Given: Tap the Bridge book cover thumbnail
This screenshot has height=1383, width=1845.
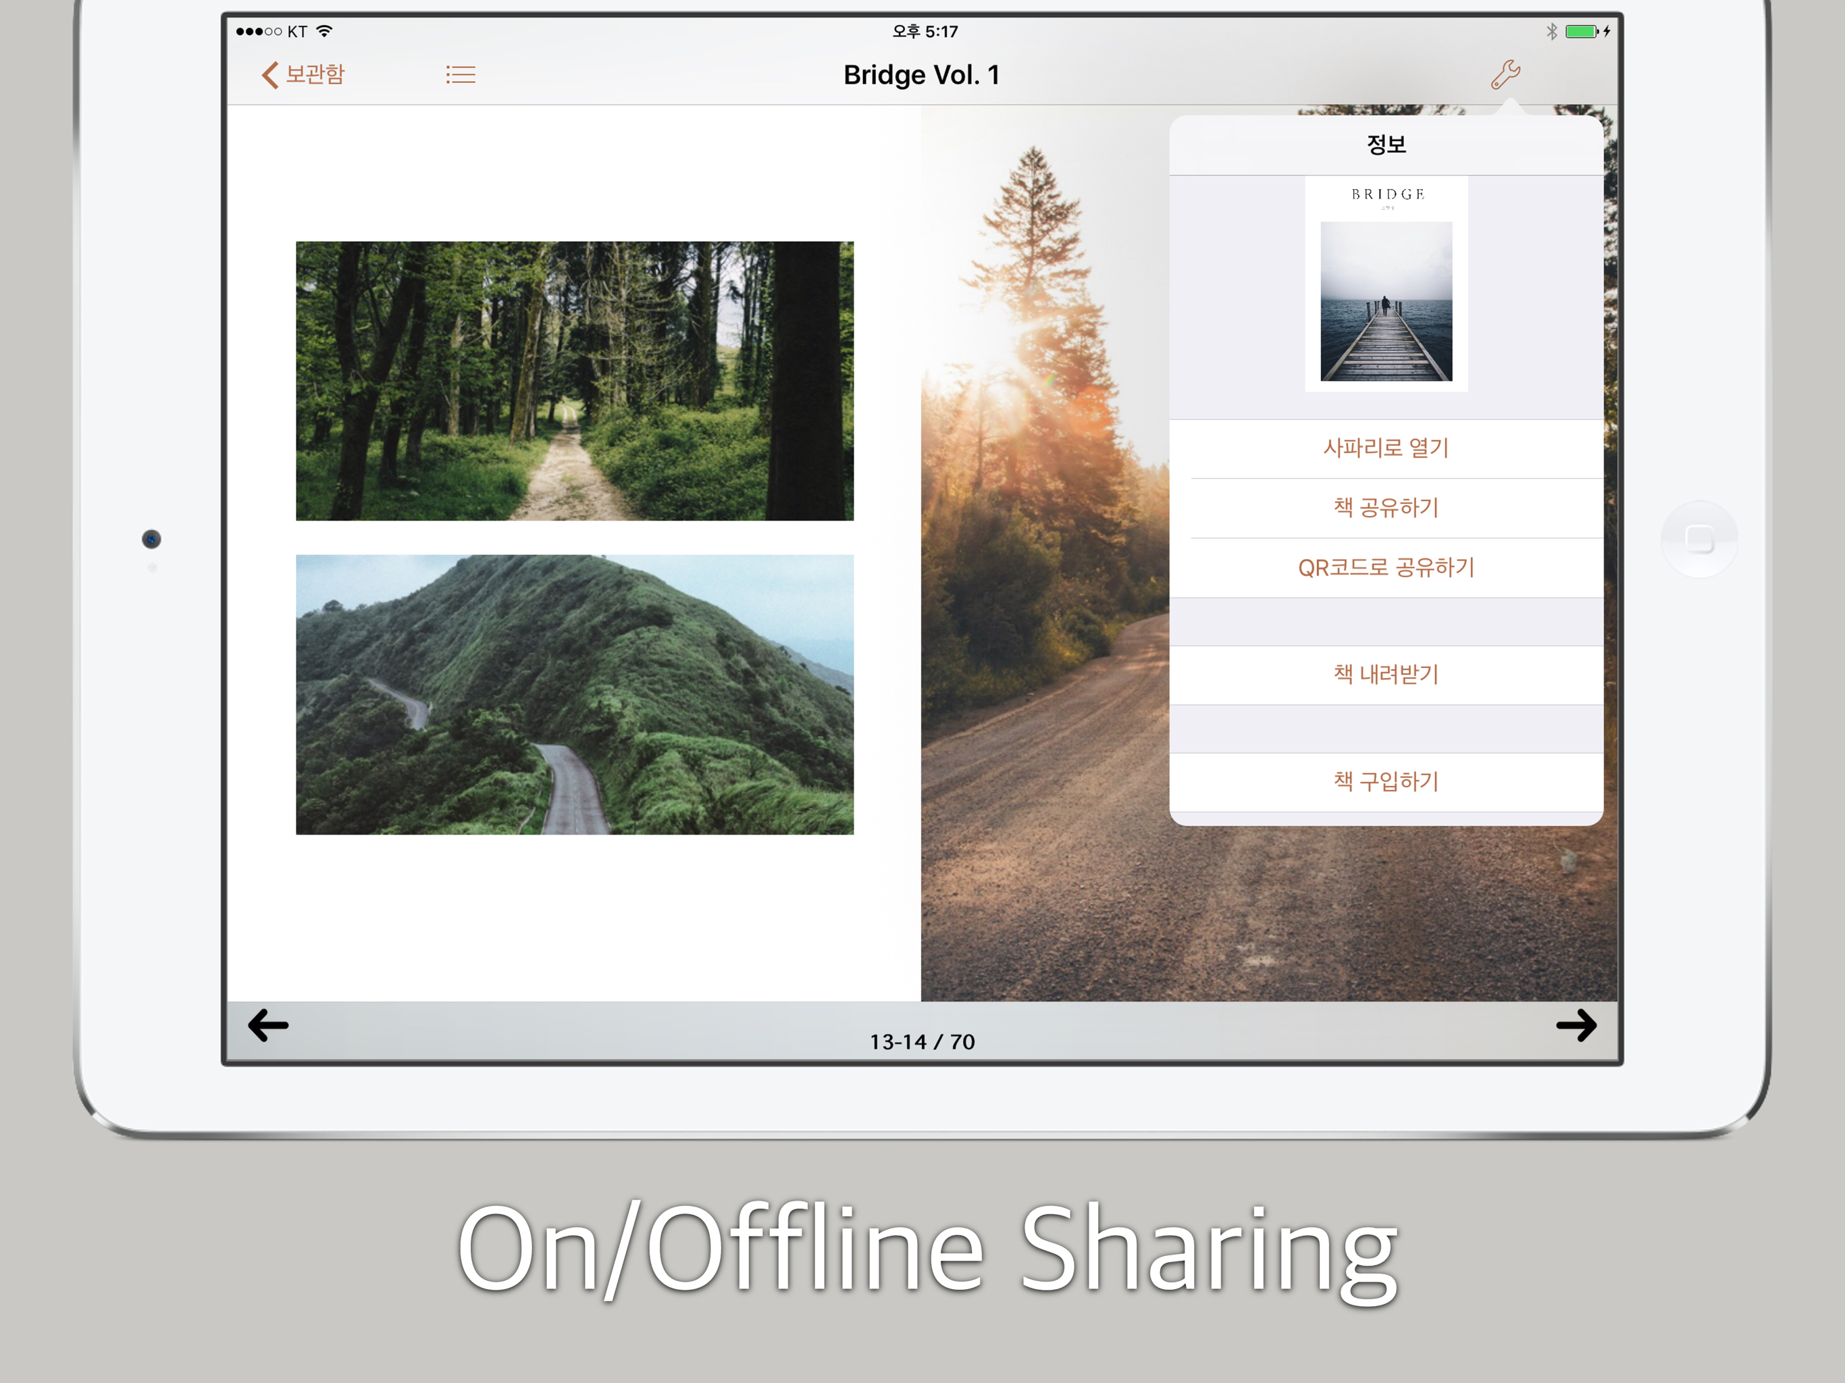Looking at the screenshot, I should pos(1385,284).
